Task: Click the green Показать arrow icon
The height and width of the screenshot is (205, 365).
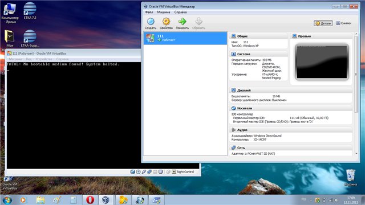Action: pos(182,22)
